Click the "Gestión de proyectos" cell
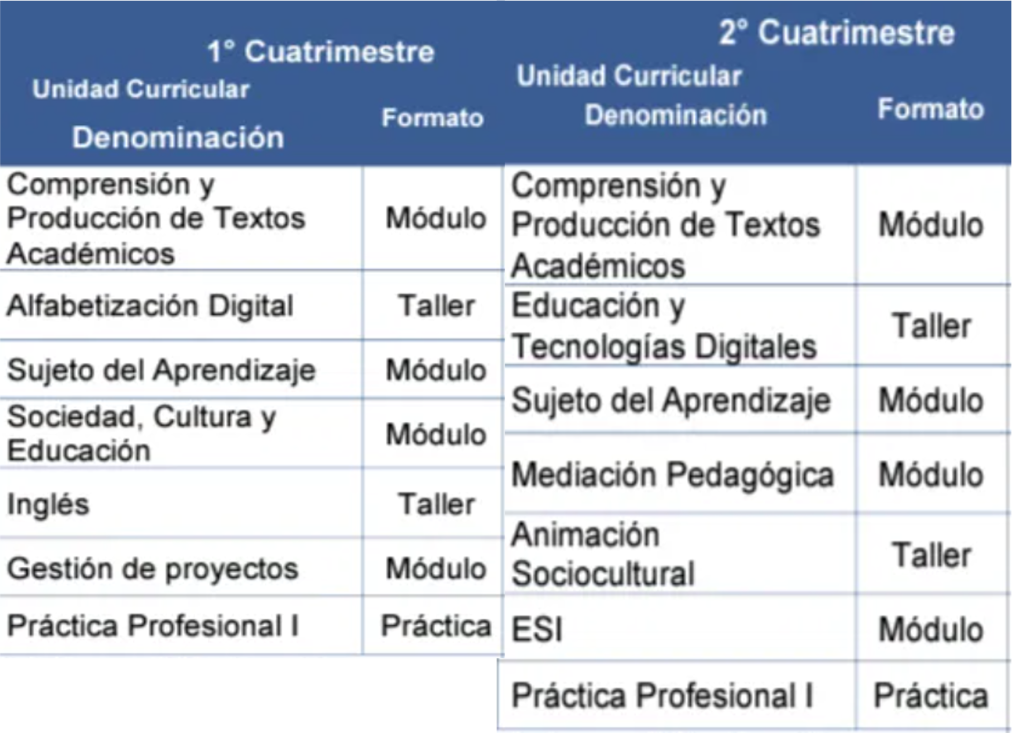This screenshot has height=735, width=1015. pyautogui.click(x=153, y=568)
